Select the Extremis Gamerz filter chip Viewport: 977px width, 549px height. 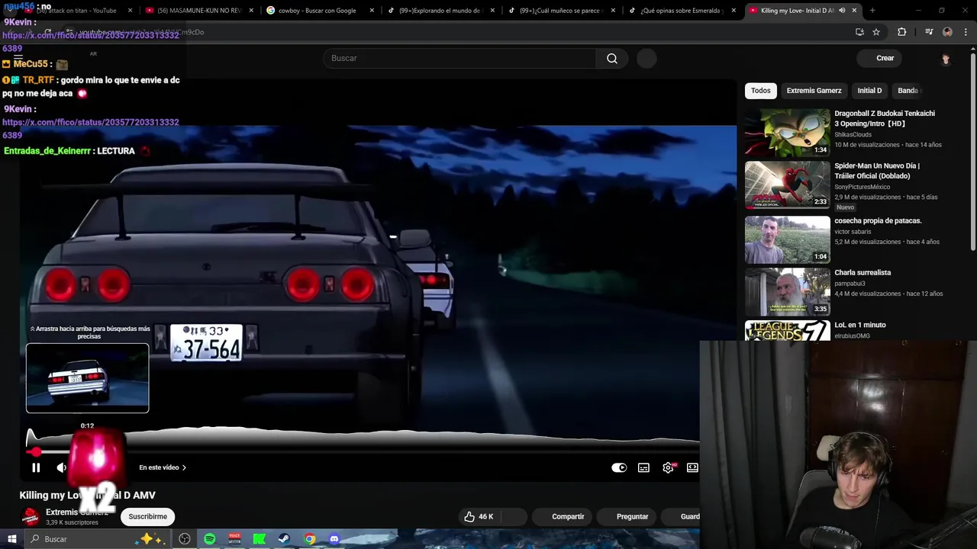[x=814, y=90]
